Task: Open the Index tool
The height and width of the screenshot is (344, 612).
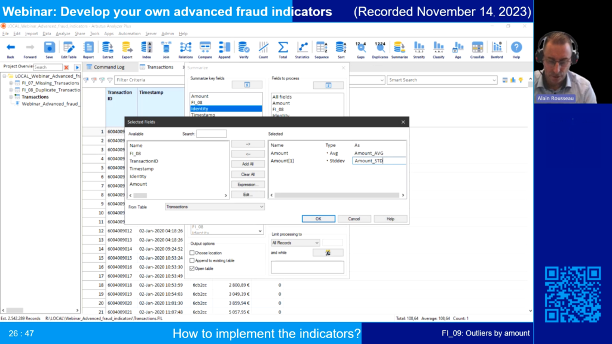Action: coord(146,50)
